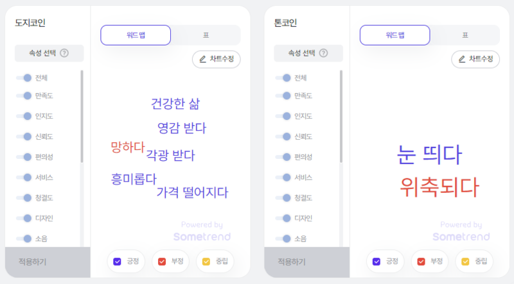Toggle the 만족도 switch in the 톤코인 panel
Image resolution: width=514 pixels, height=284 pixels.
(x=283, y=96)
